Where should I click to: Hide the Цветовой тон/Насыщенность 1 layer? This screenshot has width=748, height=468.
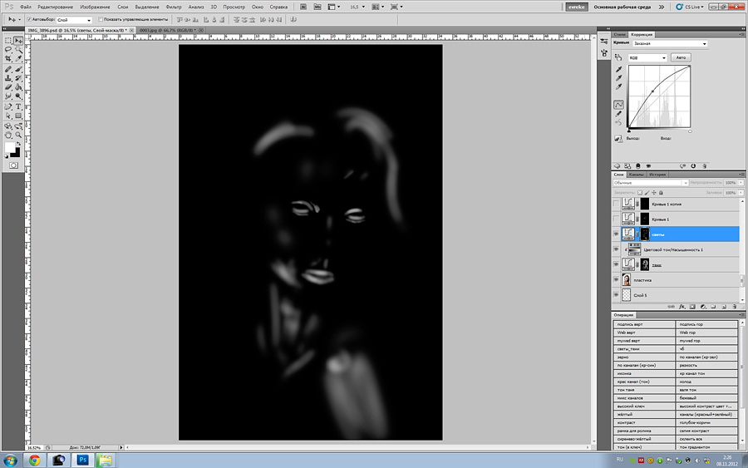616,249
